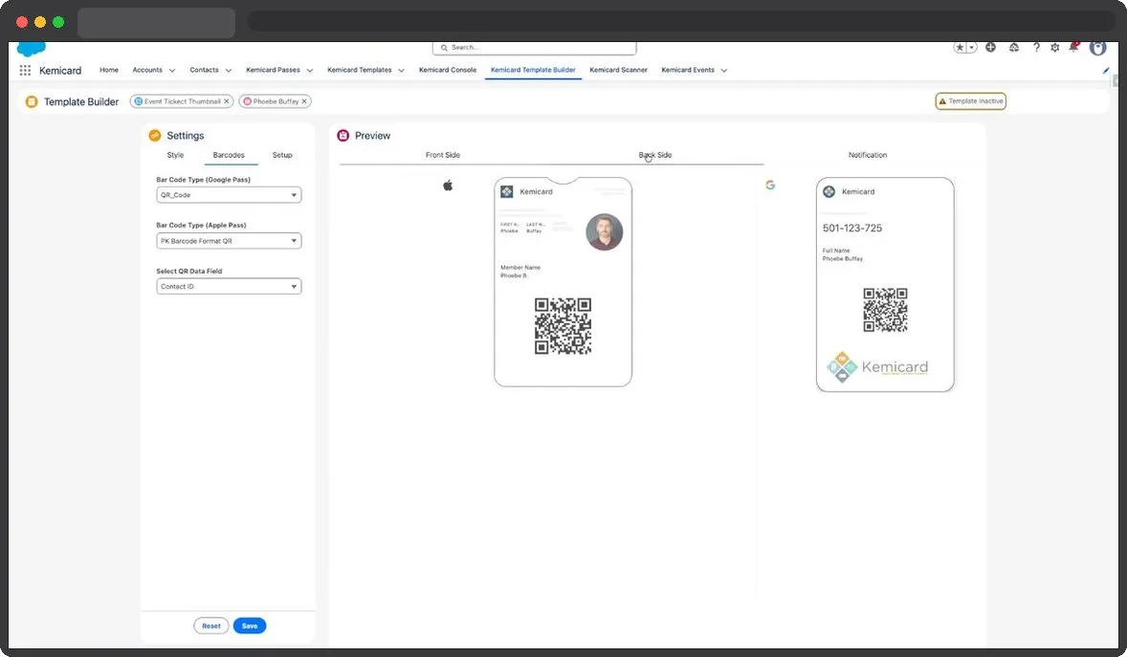This screenshot has width=1127, height=657.
Task: Click the profile photo on Apple pass
Action: (605, 232)
